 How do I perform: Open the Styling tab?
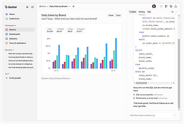point(142,12)
